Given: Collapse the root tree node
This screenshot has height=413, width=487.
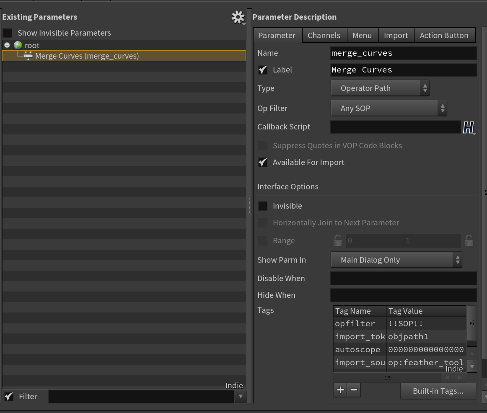Looking at the screenshot, I should pyautogui.click(x=7, y=45).
